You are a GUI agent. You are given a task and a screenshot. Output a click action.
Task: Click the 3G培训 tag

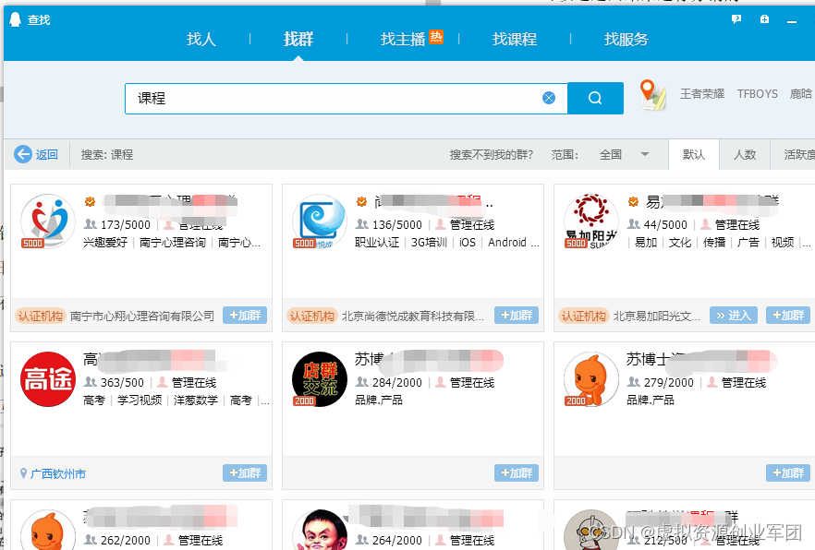pos(429,243)
